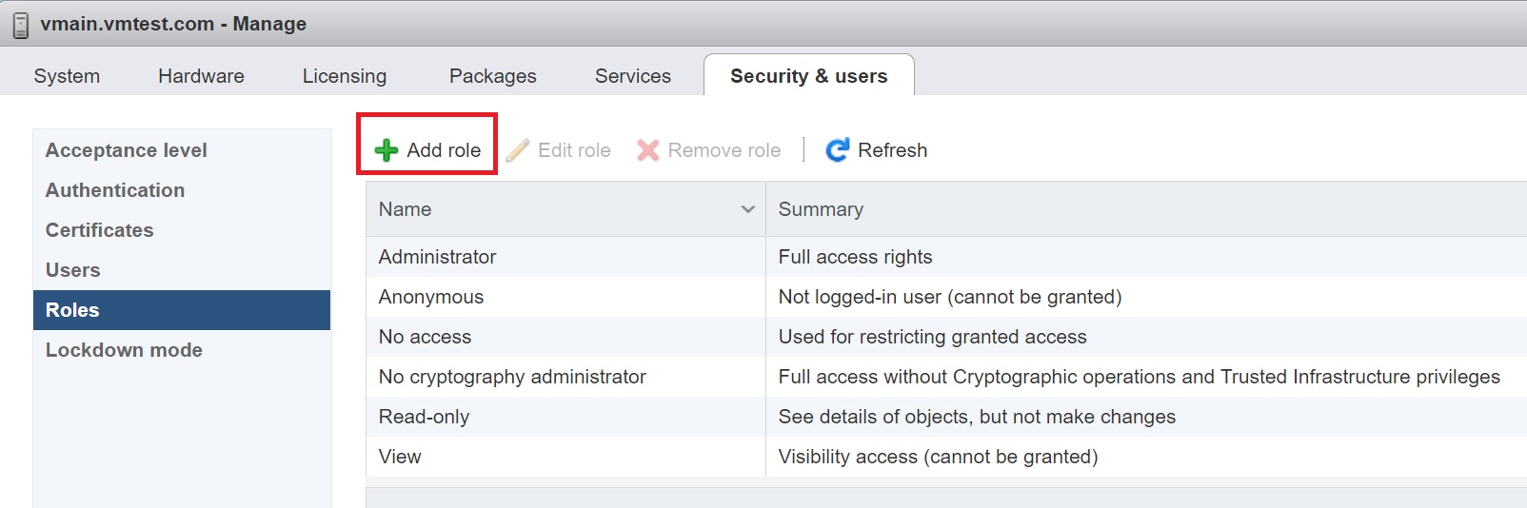Select the Administrator role row
This screenshot has width=1527, height=508.
[437, 257]
